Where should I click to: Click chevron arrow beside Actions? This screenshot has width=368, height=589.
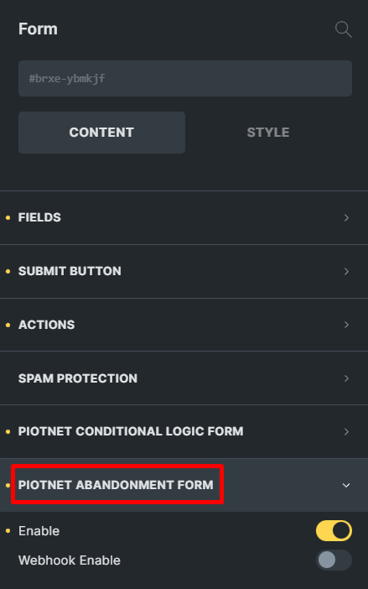pyautogui.click(x=346, y=325)
